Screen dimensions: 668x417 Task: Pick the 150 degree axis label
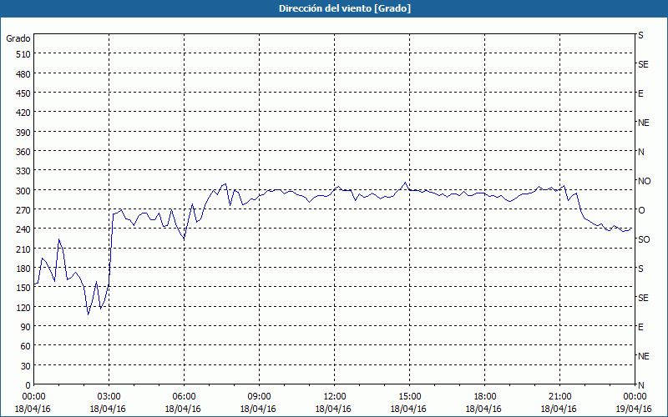coord(23,288)
